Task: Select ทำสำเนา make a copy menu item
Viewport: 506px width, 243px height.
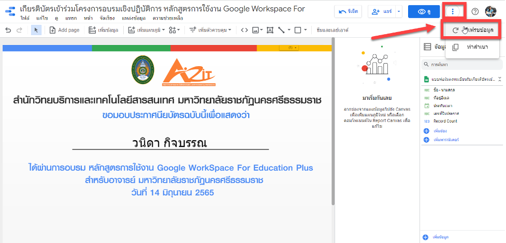Action: click(x=472, y=47)
